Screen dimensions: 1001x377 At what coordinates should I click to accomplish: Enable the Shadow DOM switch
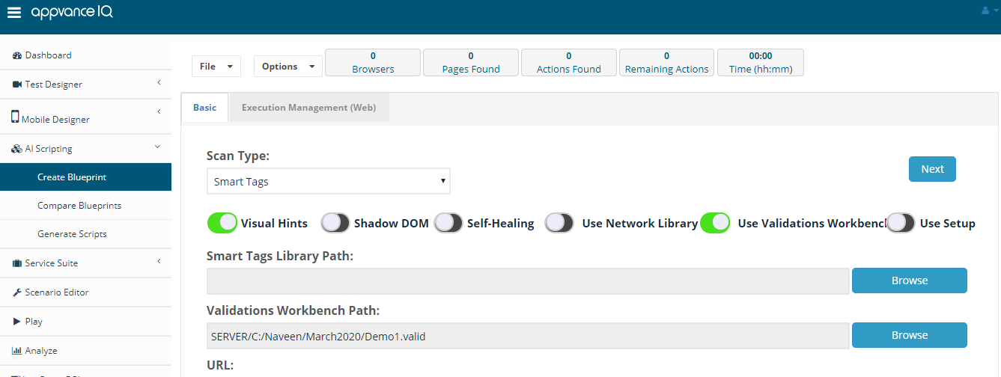335,223
